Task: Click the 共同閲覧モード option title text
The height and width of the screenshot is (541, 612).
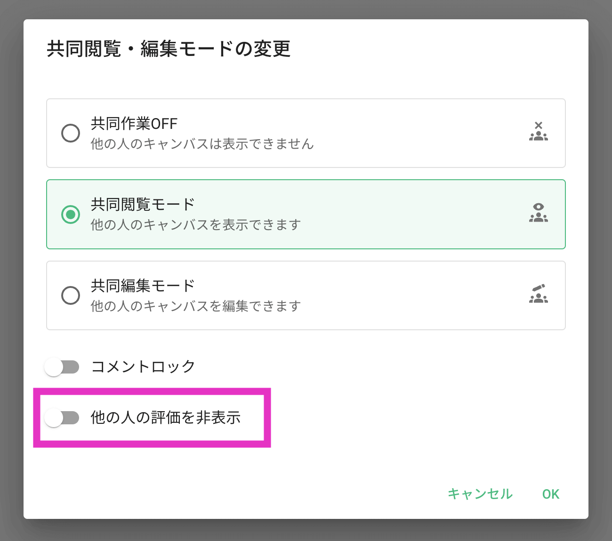Action: (x=143, y=205)
